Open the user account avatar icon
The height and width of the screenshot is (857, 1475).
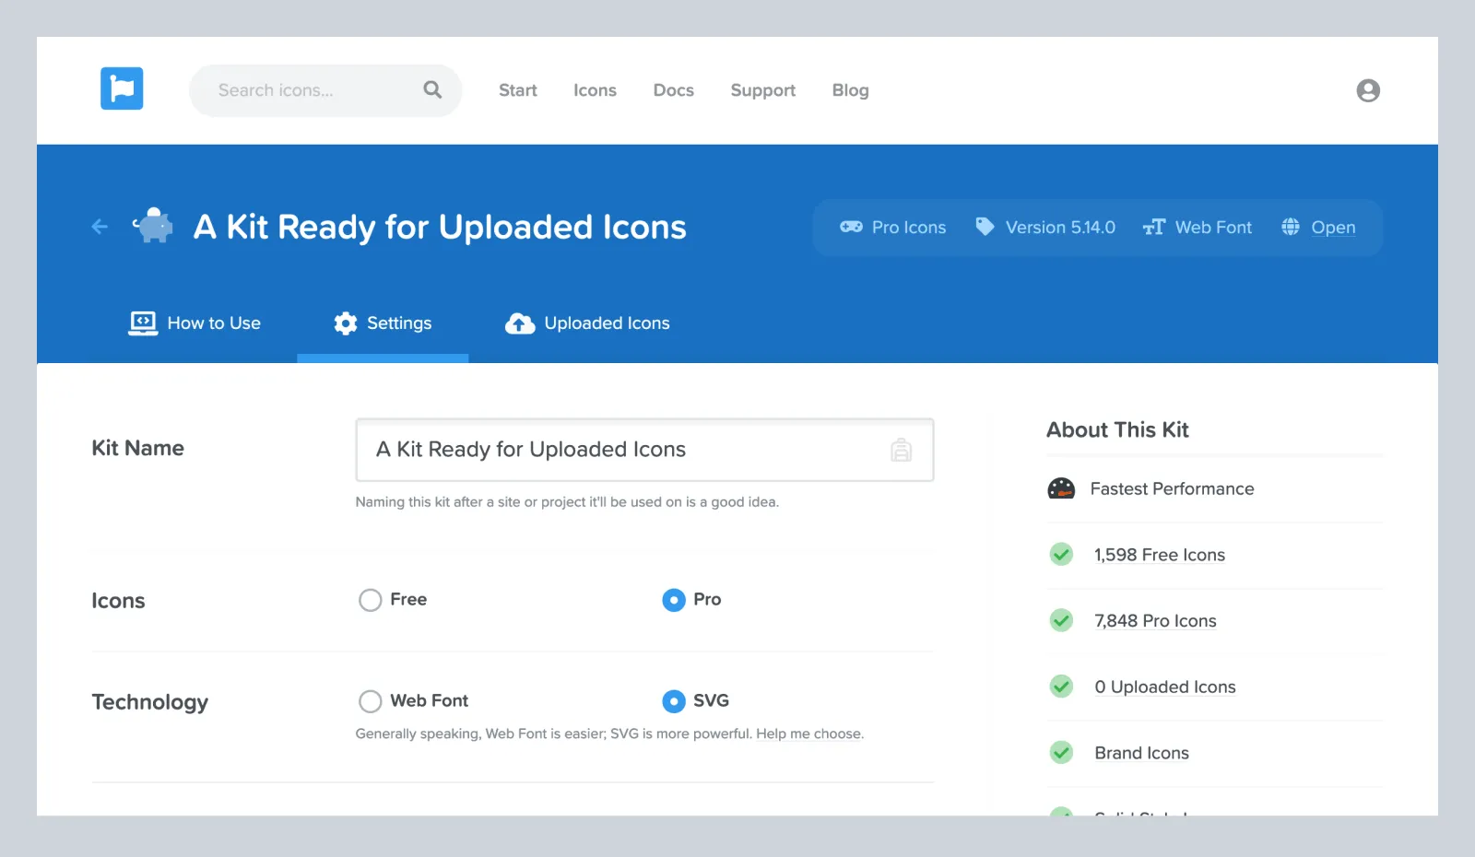tap(1368, 89)
